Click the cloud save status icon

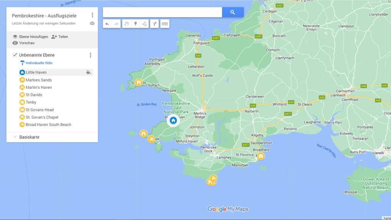[x=92, y=23]
